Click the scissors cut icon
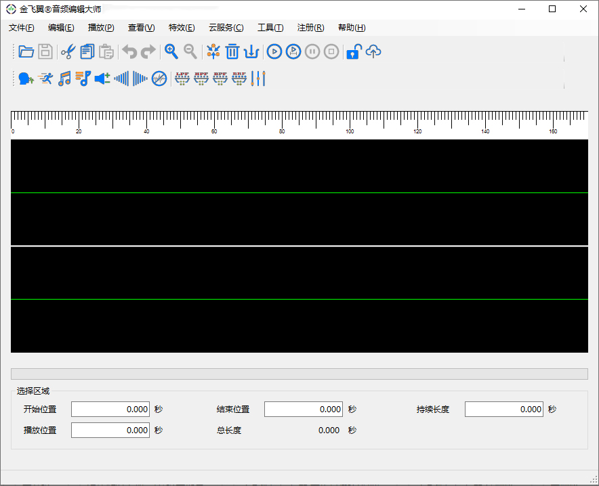This screenshot has height=486, width=599. (x=68, y=51)
